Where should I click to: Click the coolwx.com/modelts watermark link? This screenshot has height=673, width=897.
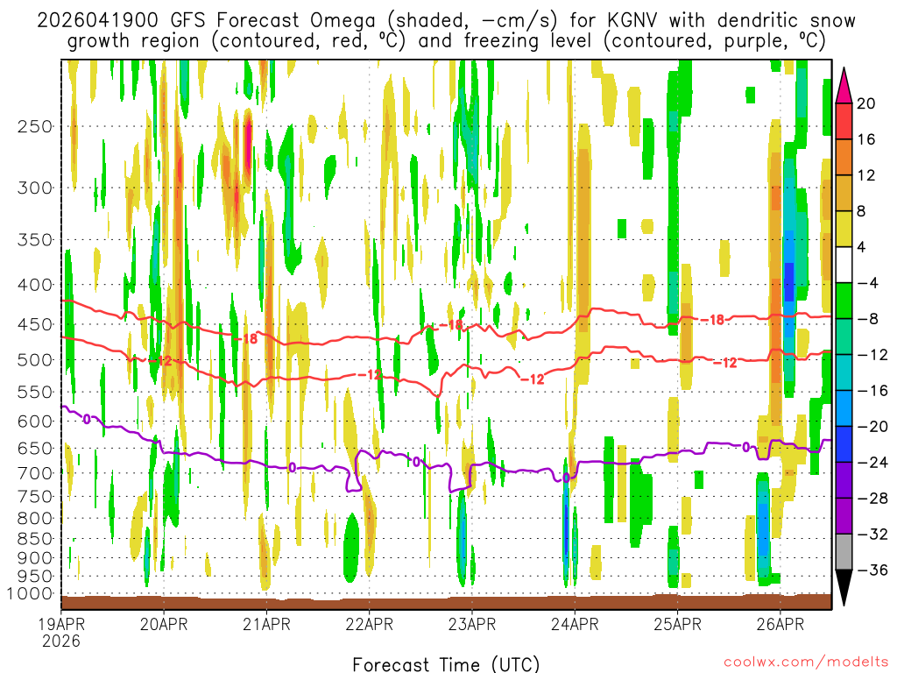[806, 662]
